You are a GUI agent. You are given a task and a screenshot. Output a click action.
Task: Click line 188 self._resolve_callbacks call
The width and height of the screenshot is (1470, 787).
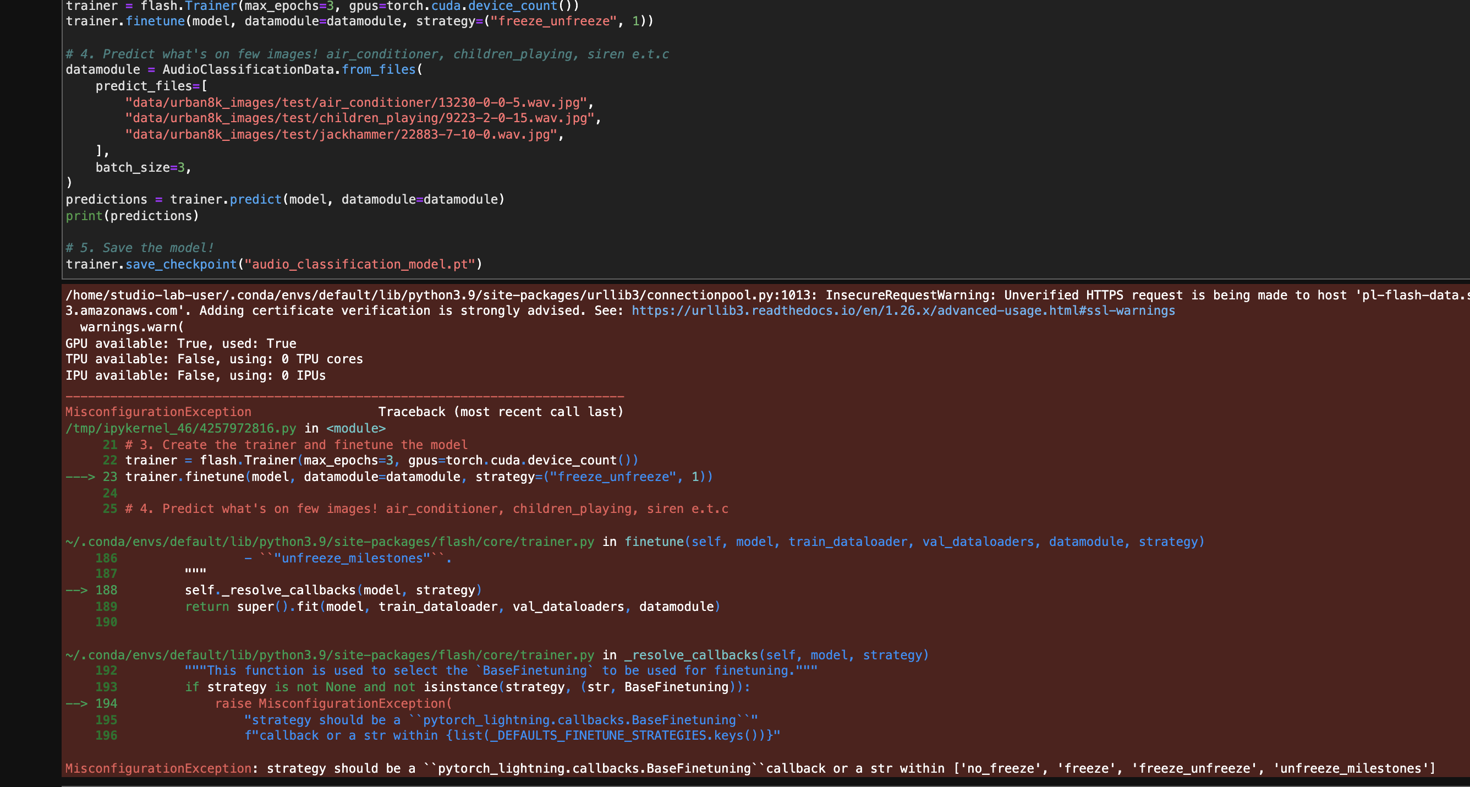(x=332, y=589)
